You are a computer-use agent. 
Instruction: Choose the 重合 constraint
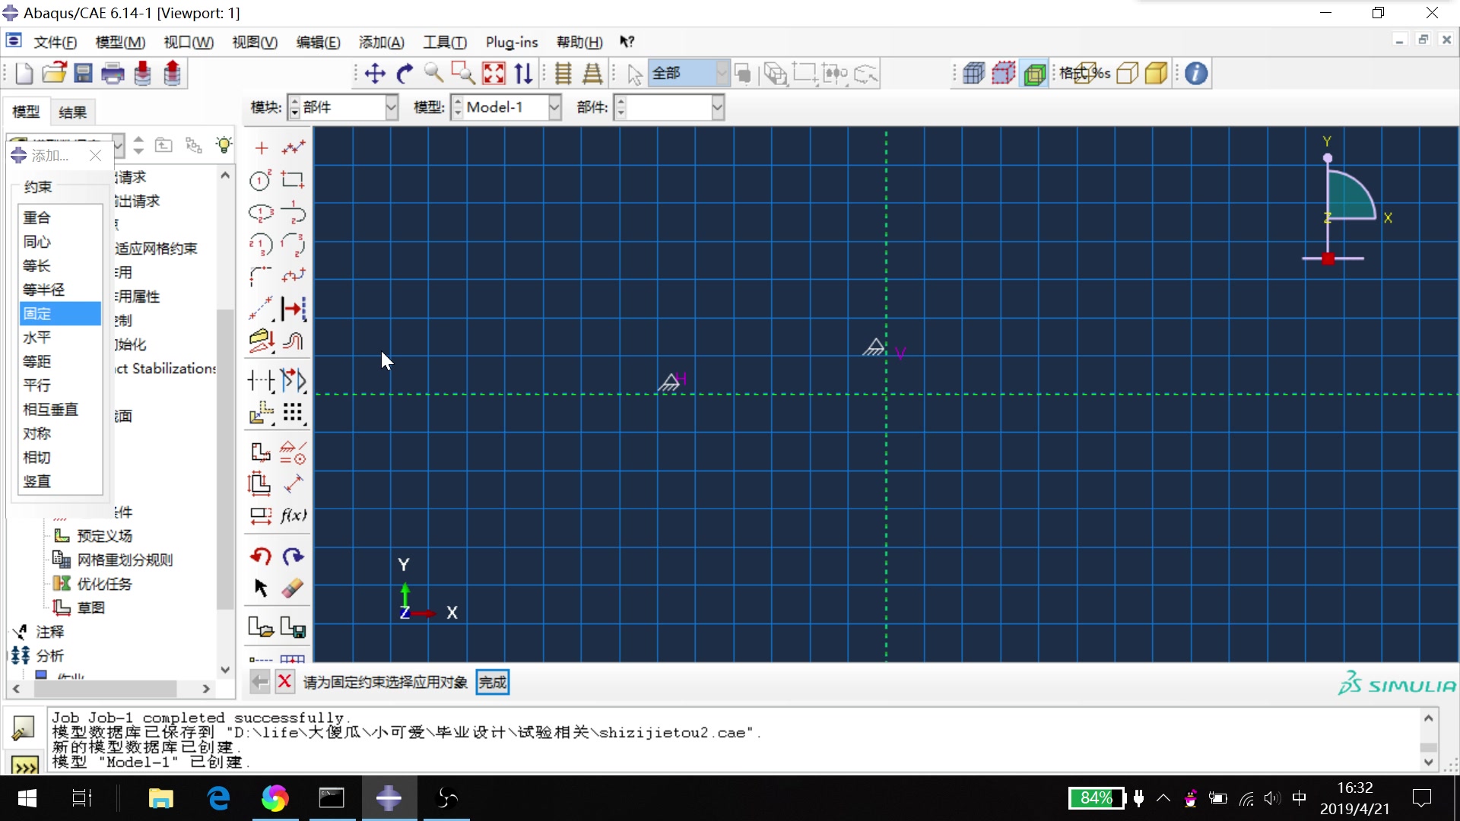tap(60, 217)
